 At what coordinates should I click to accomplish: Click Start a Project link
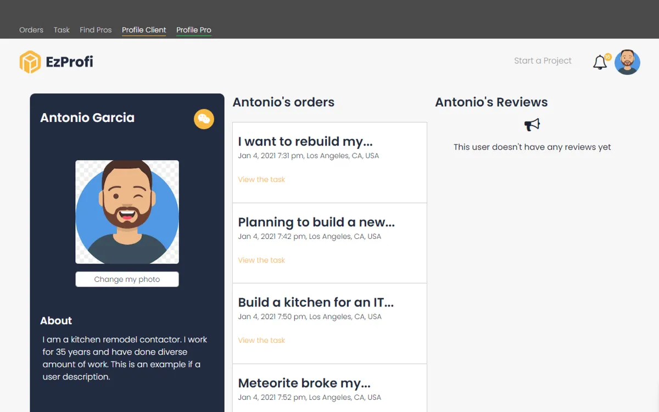coord(543,61)
